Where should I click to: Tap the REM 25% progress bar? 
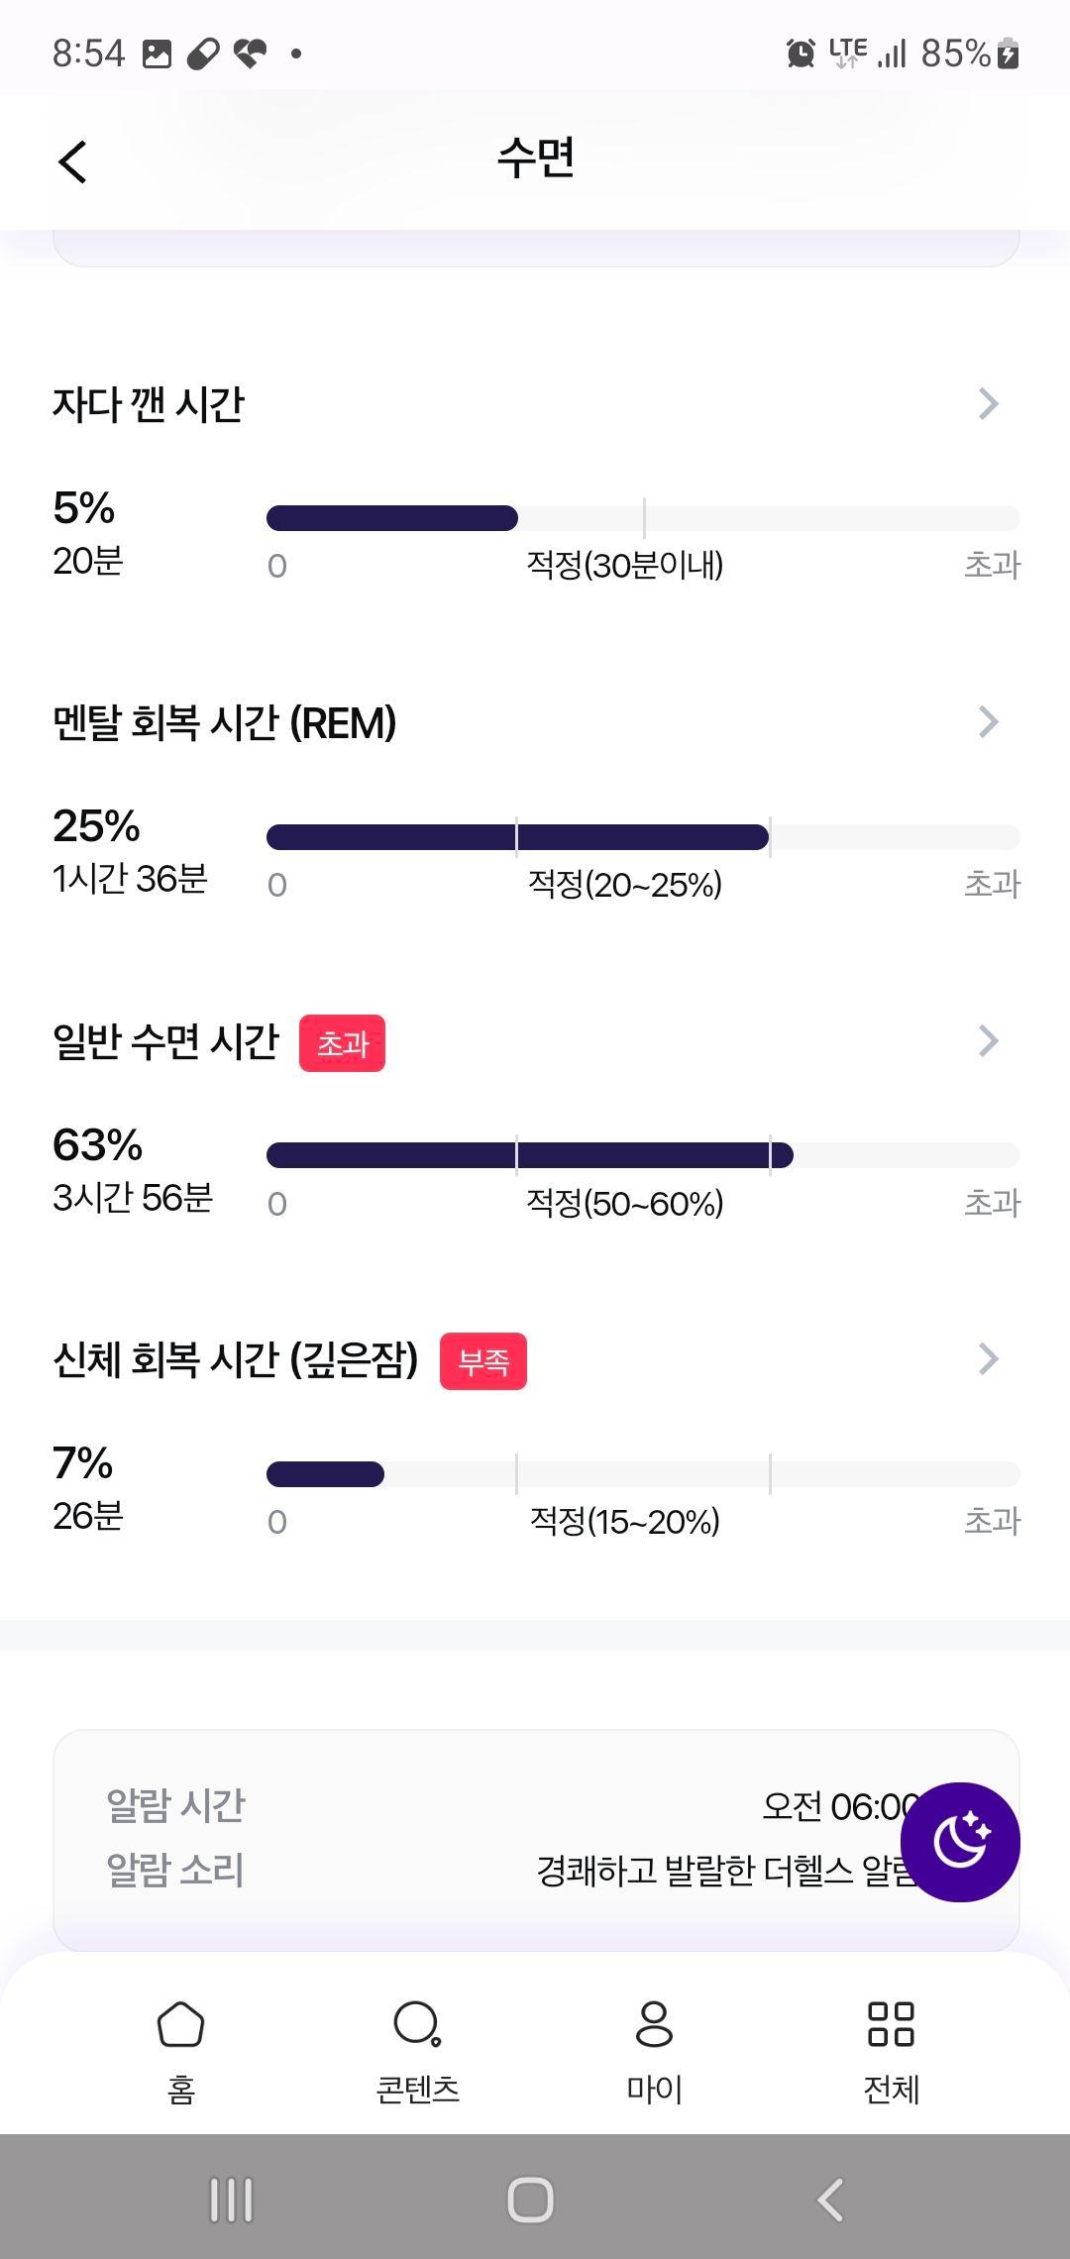click(x=643, y=837)
